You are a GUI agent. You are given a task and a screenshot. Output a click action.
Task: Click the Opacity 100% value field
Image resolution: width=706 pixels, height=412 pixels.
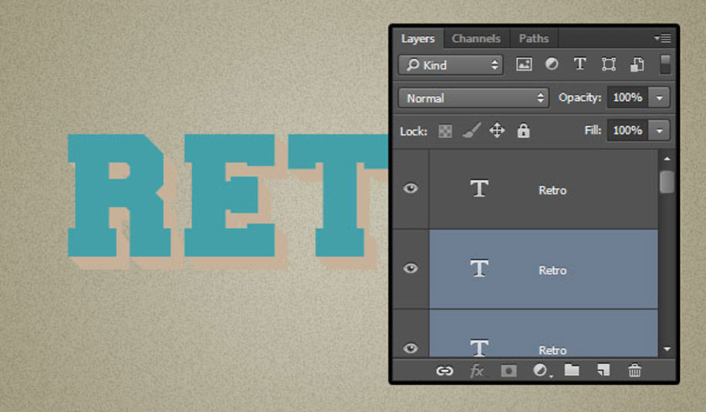pyautogui.click(x=628, y=98)
